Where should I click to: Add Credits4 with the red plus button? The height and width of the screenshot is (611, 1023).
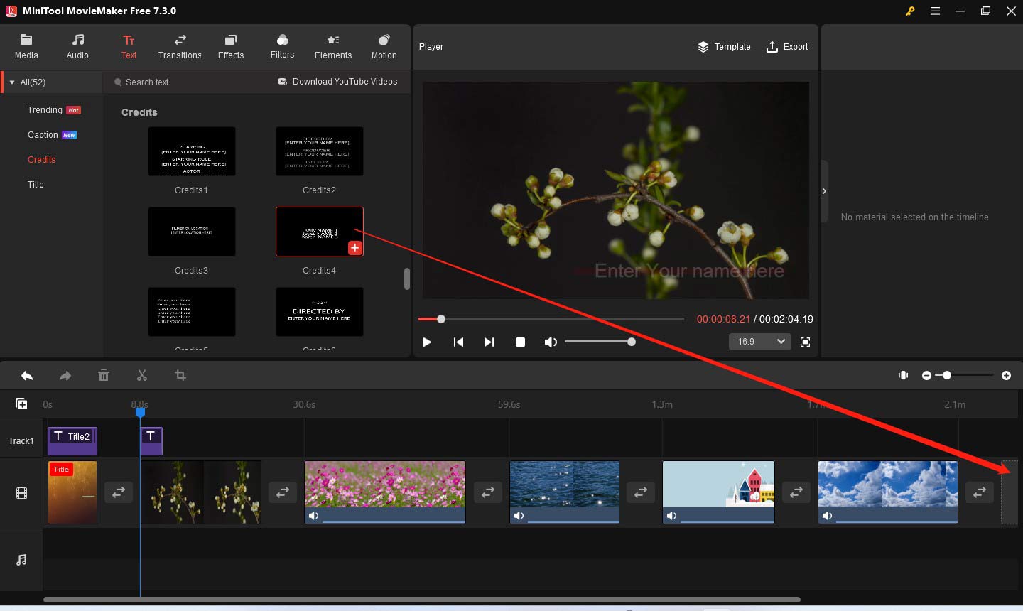(355, 247)
